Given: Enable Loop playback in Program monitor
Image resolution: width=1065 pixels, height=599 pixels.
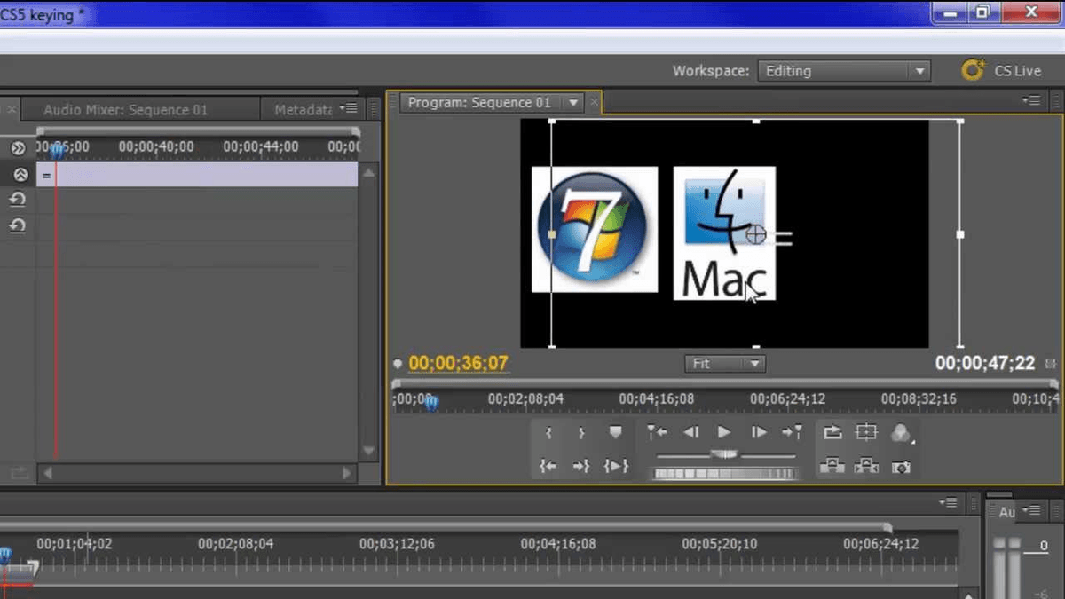Looking at the screenshot, I should click(834, 432).
